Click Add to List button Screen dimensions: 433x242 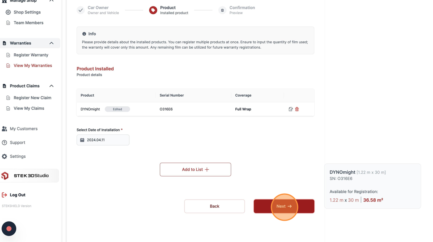(195, 169)
